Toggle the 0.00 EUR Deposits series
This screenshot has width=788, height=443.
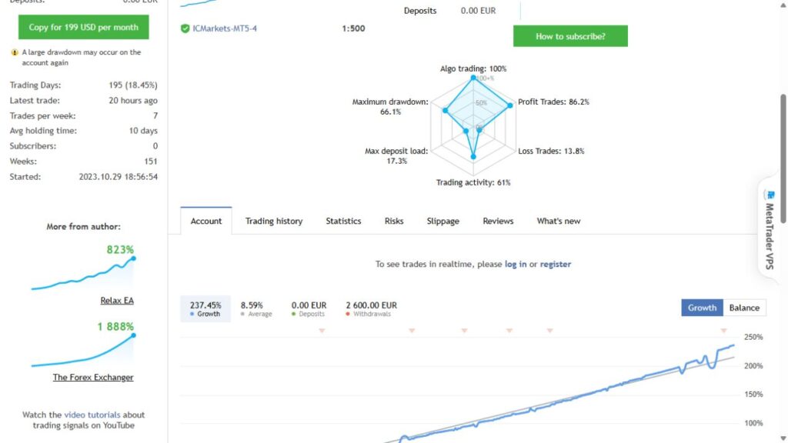point(309,309)
